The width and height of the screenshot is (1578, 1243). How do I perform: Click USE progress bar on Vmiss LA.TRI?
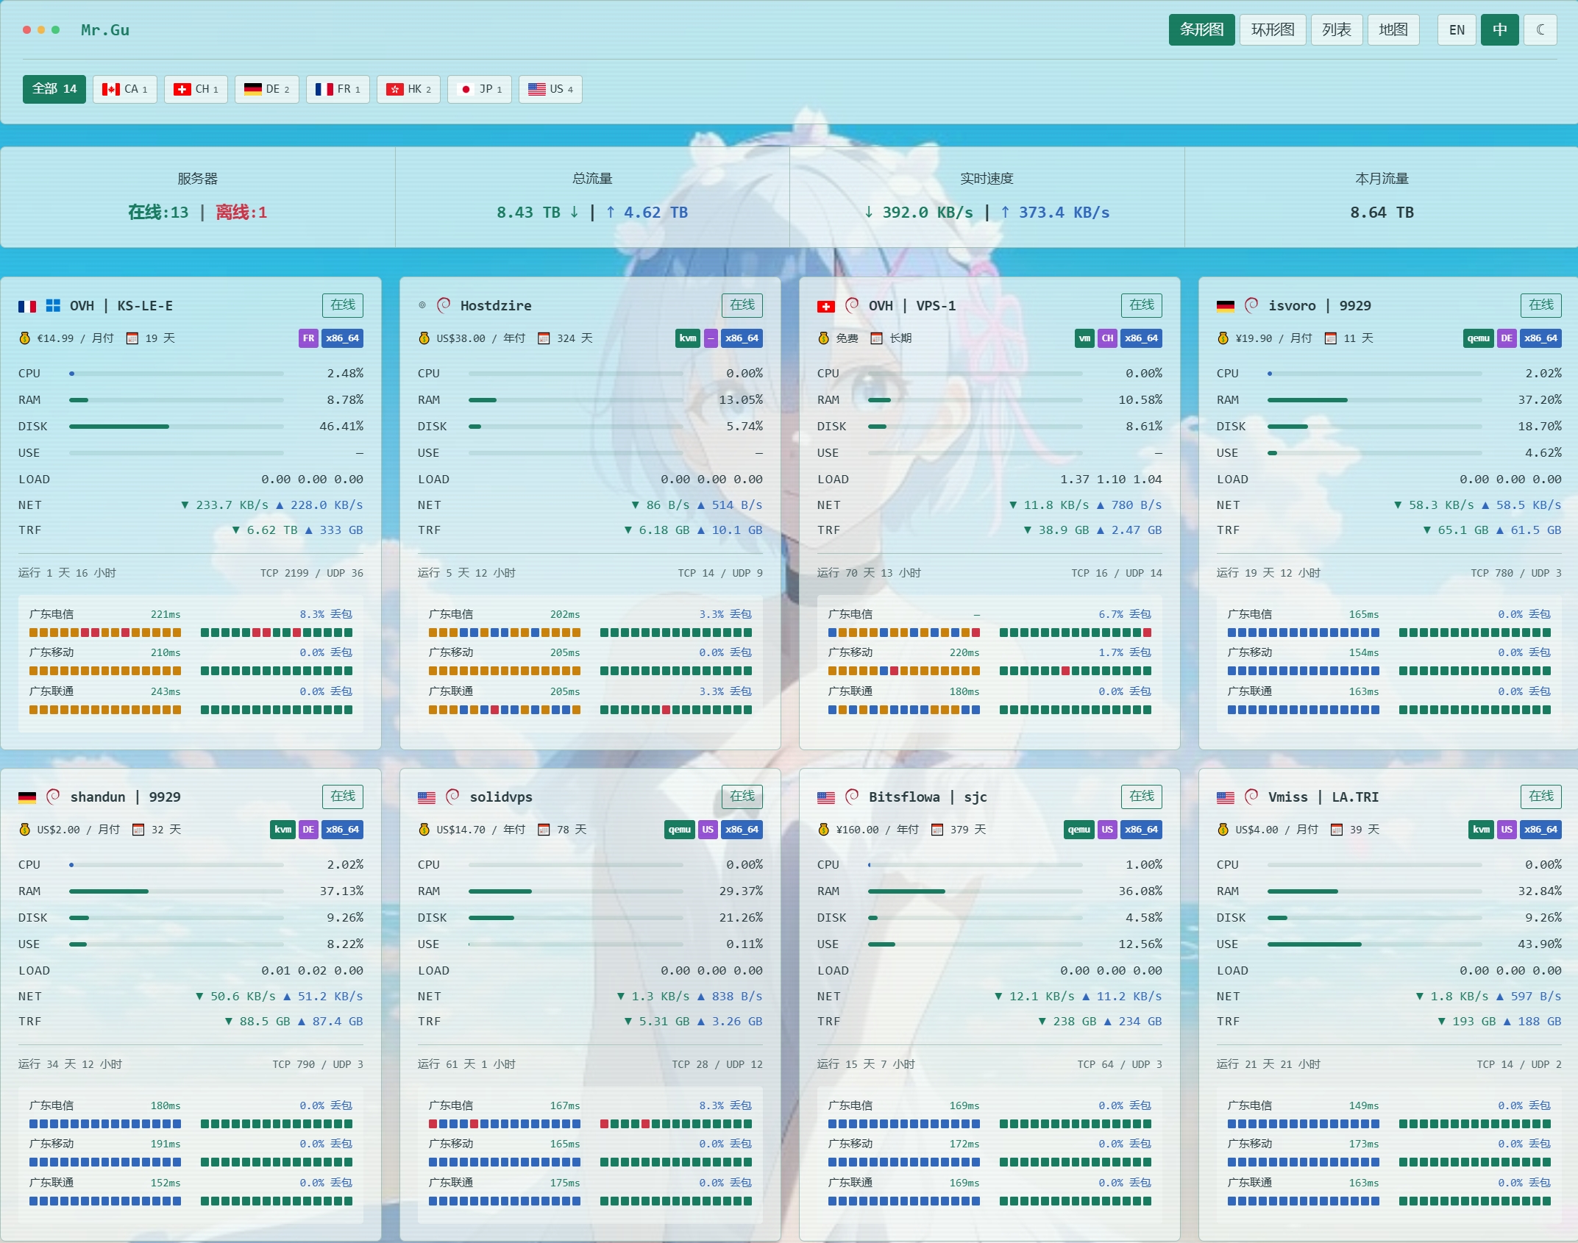coord(1374,944)
